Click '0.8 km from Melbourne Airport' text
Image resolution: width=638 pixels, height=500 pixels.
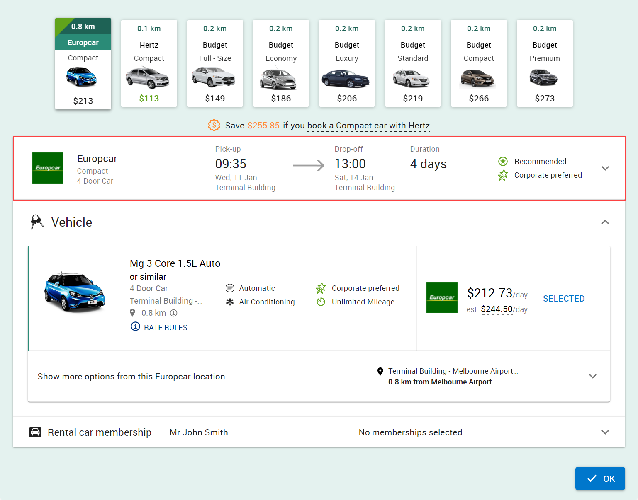[440, 382]
